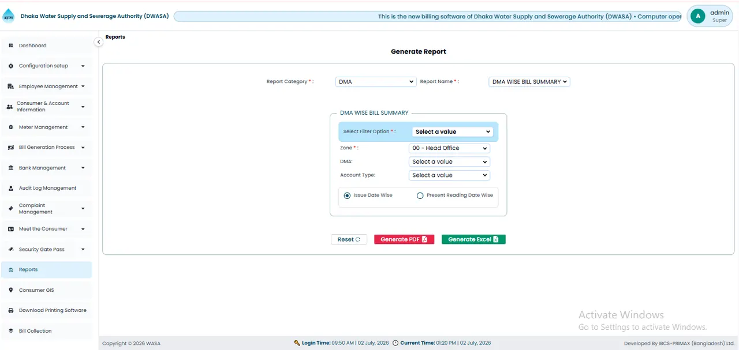Image resolution: width=739 pixels, height=350 pixels.
Task: Click the Meet the Consumer icon
Action: (x=11, y=229)
